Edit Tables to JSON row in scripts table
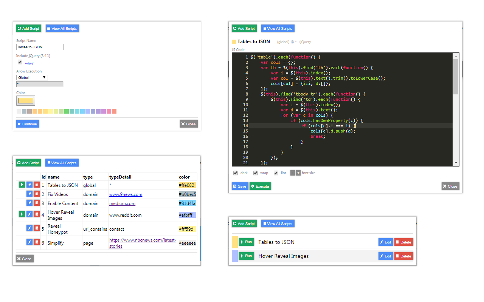Image resolution: width=484 pixels, height=302 pixels. click(x=29, y=185)
